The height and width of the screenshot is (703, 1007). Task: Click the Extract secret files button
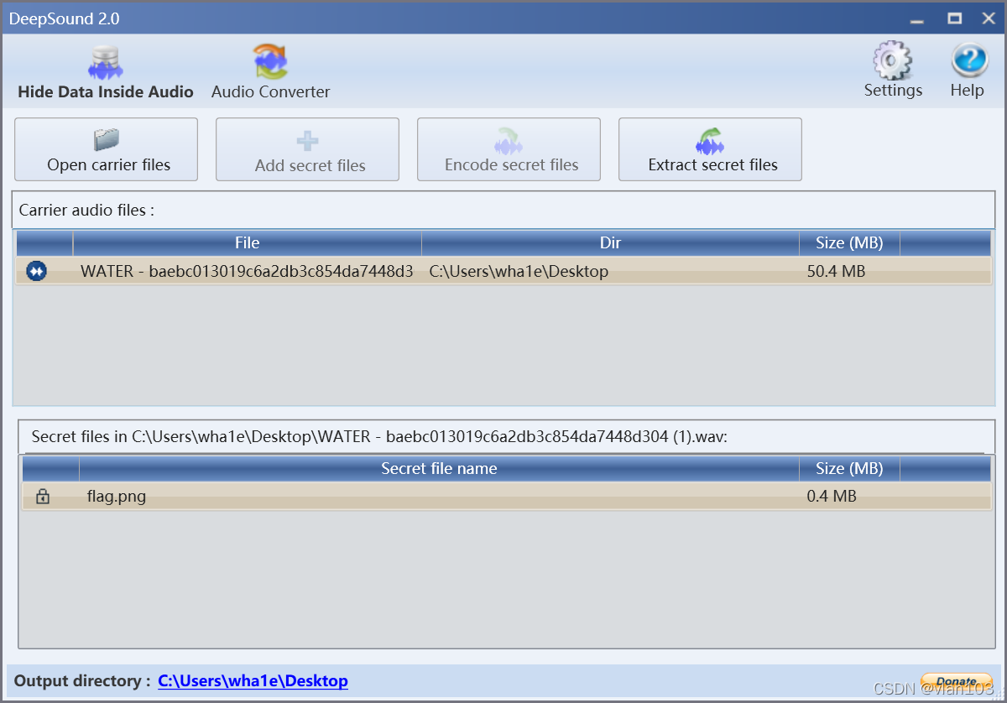[x=711, y=149]
